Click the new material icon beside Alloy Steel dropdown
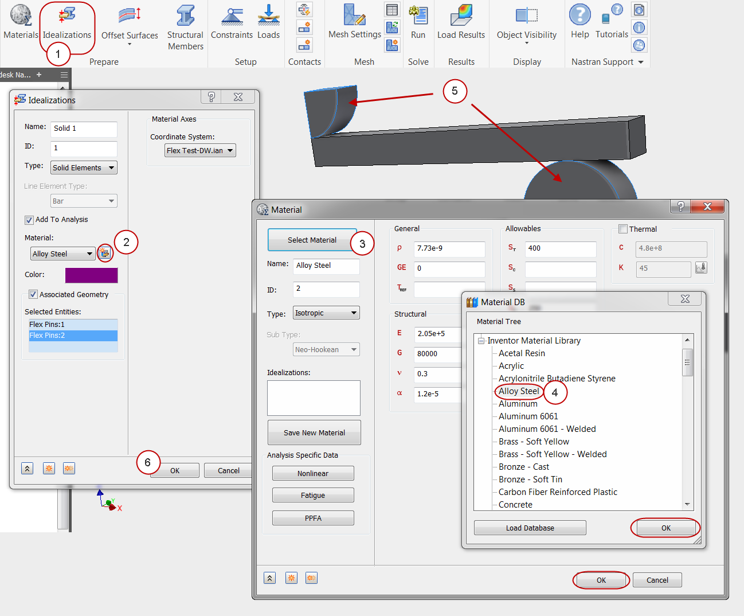 click(x=104, y=253)
